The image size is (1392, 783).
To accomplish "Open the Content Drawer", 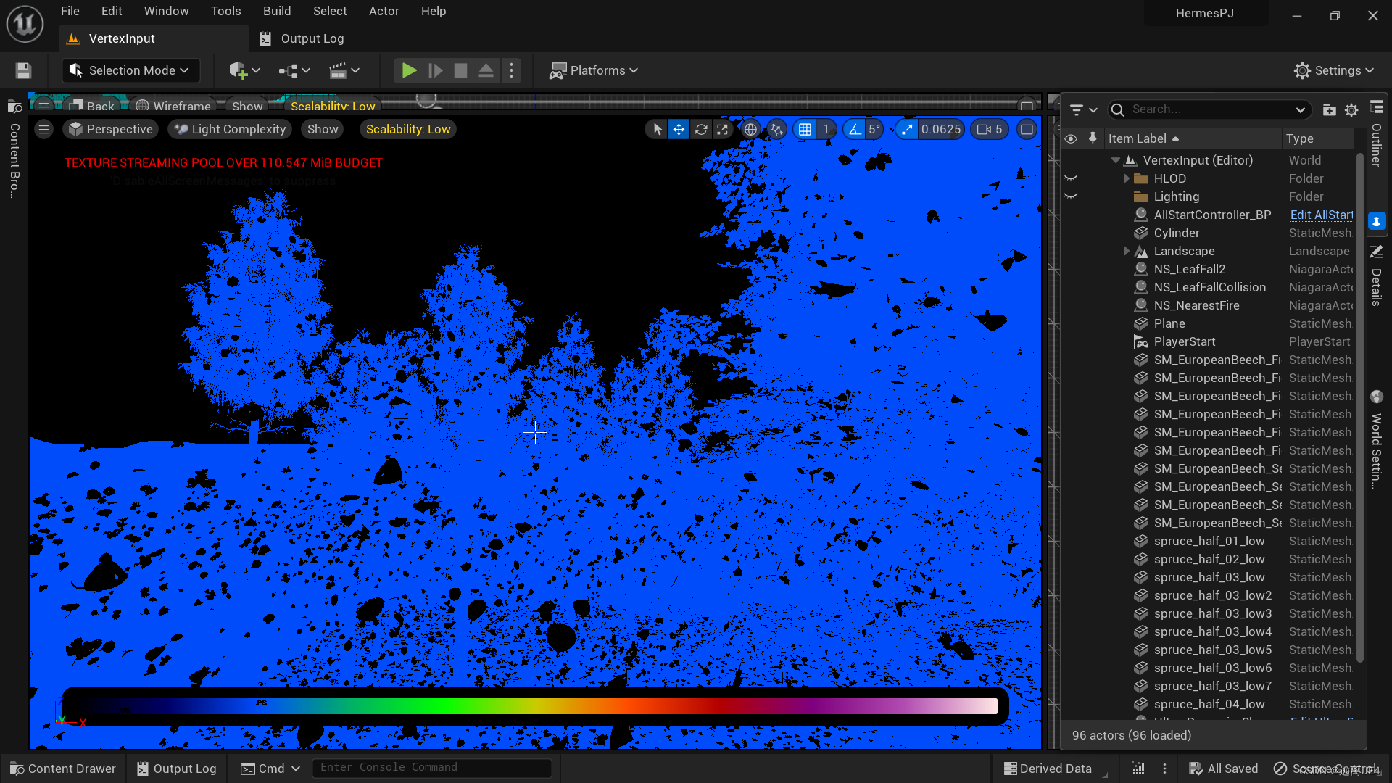I will pos(63,768).
